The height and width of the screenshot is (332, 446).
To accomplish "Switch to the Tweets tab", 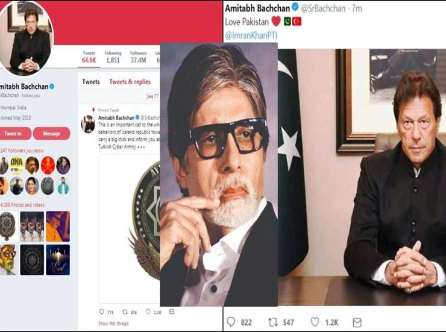I will click(91, 82).
